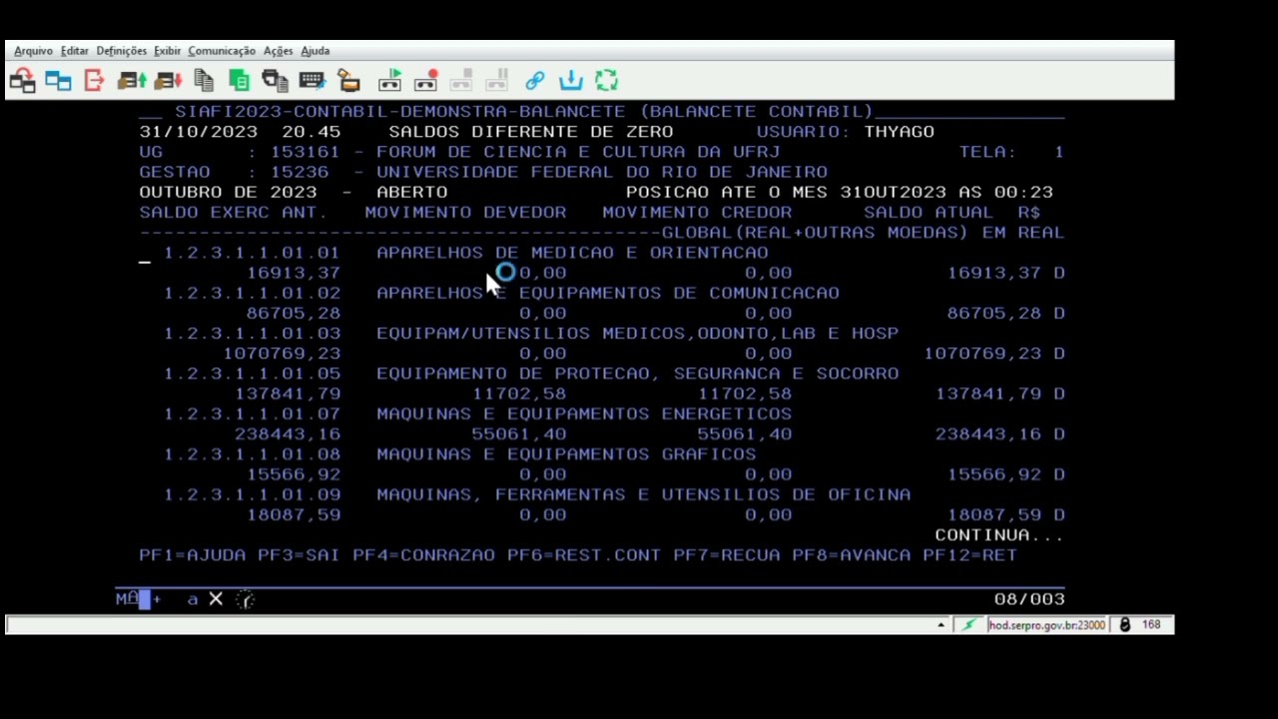
Task: Click USUARIO: THYAGO in the header
Action: pos(846,132)
